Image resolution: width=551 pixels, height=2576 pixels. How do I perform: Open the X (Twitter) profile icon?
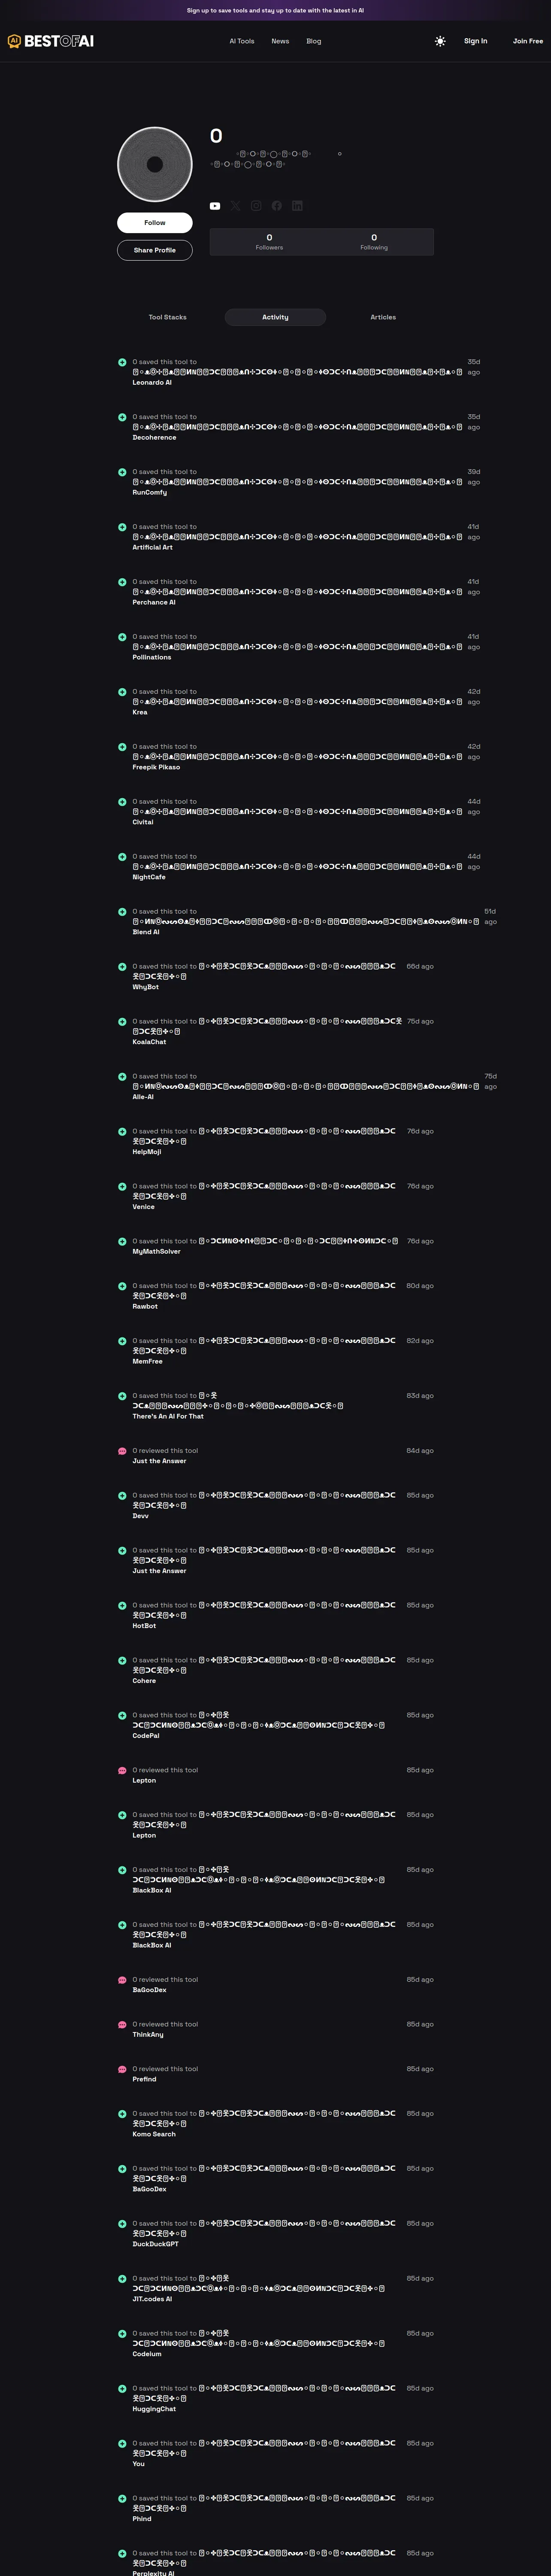click(x=235, y=206)
